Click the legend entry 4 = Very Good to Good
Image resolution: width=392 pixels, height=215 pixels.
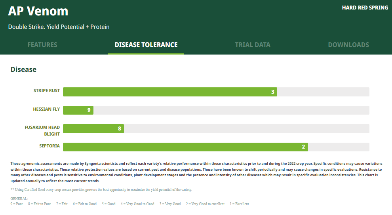(x=137, y=204)
